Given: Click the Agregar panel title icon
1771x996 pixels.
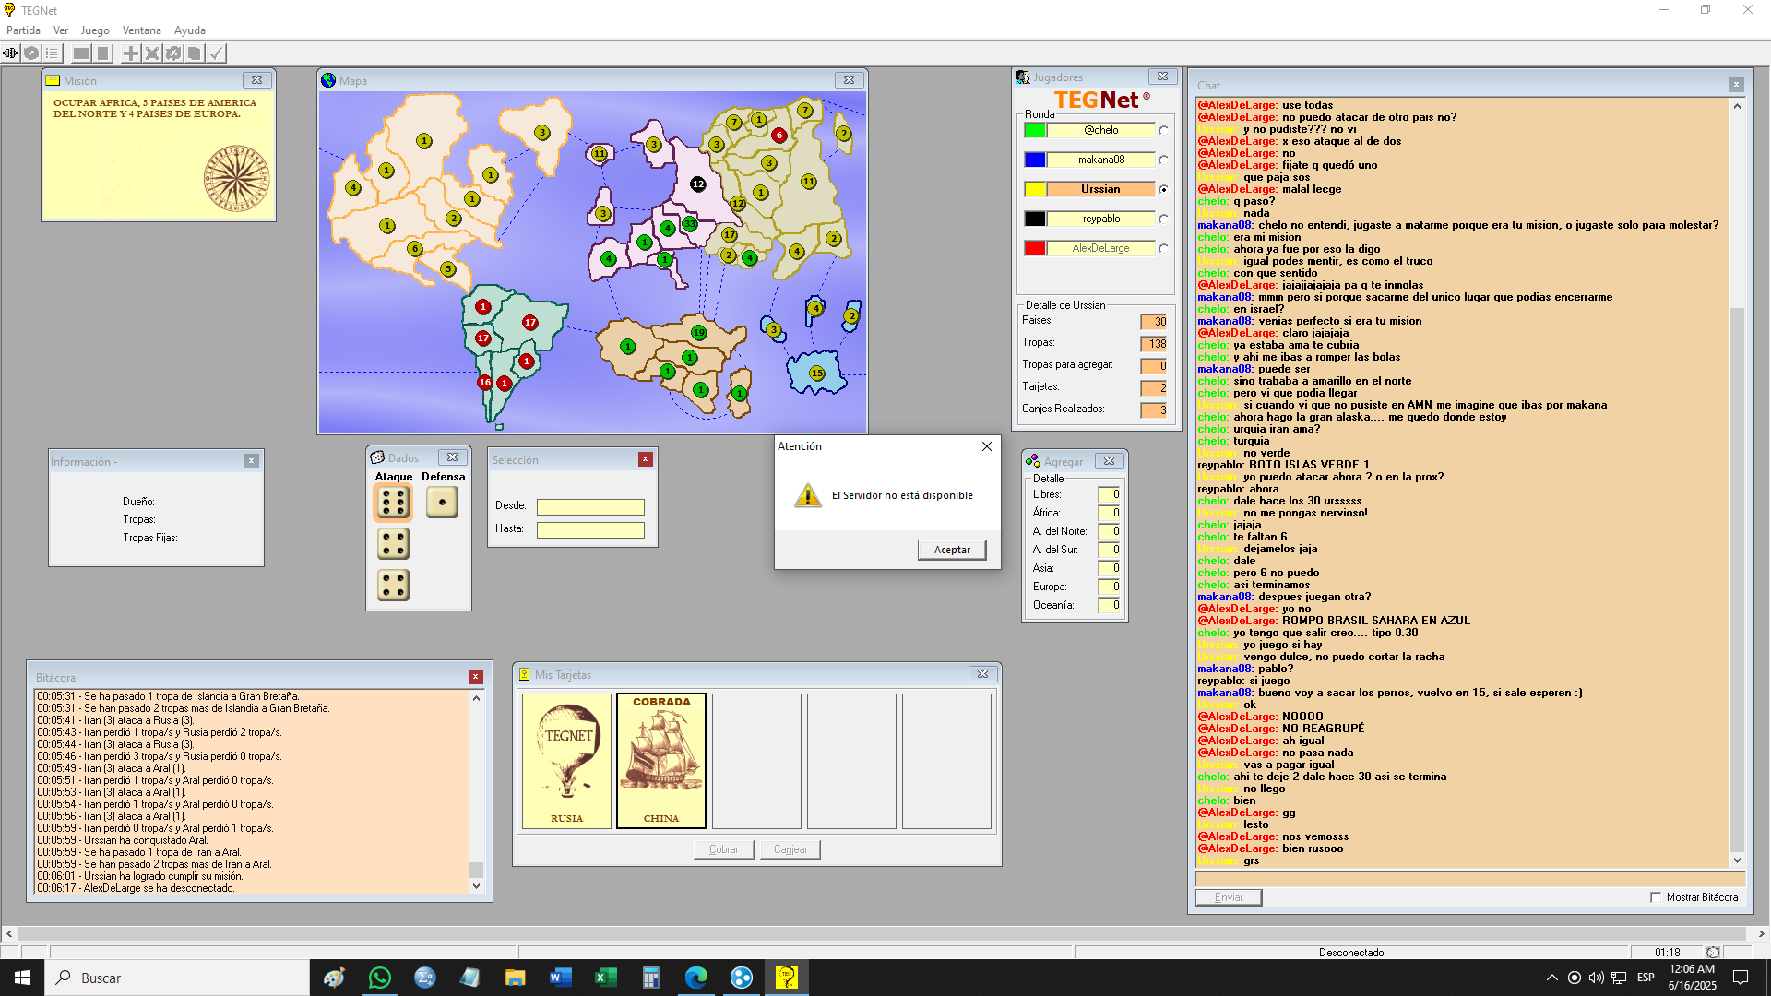Looking at the screenshot, I should [1033, 461].
